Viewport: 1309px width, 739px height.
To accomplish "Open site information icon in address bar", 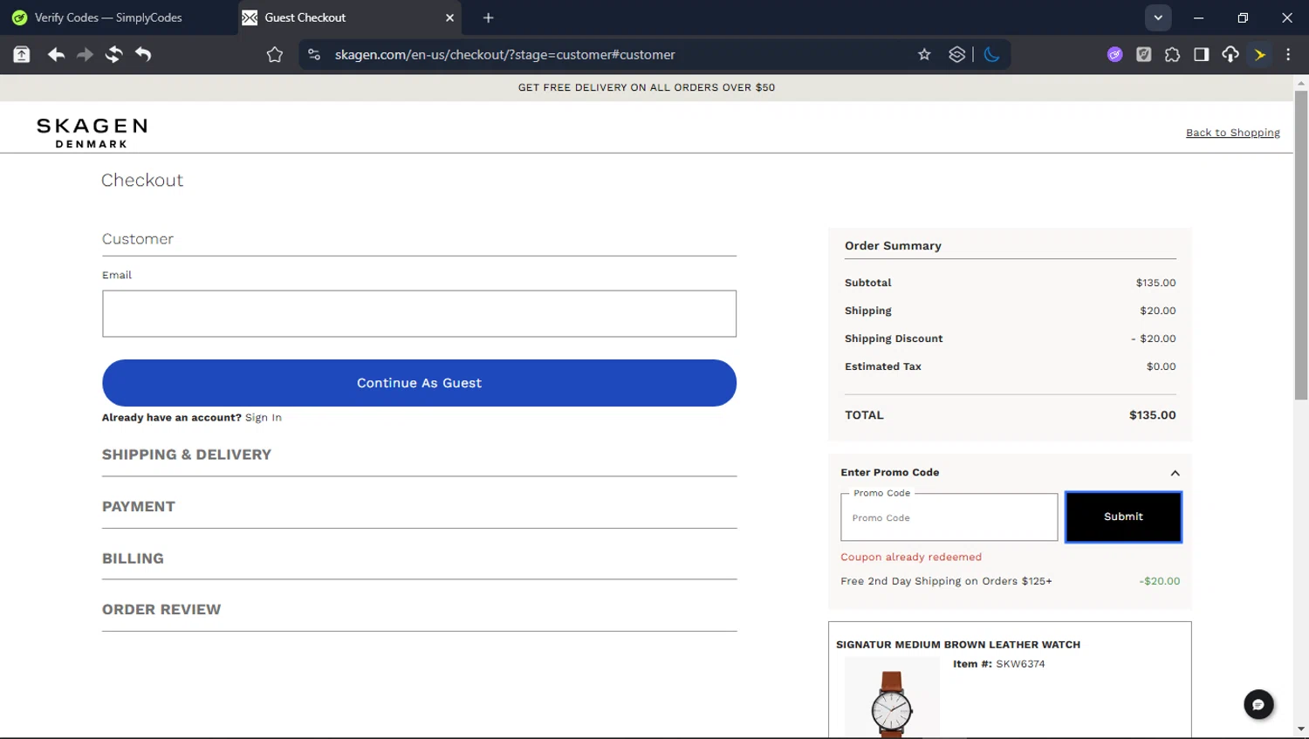I will point(314,54).
